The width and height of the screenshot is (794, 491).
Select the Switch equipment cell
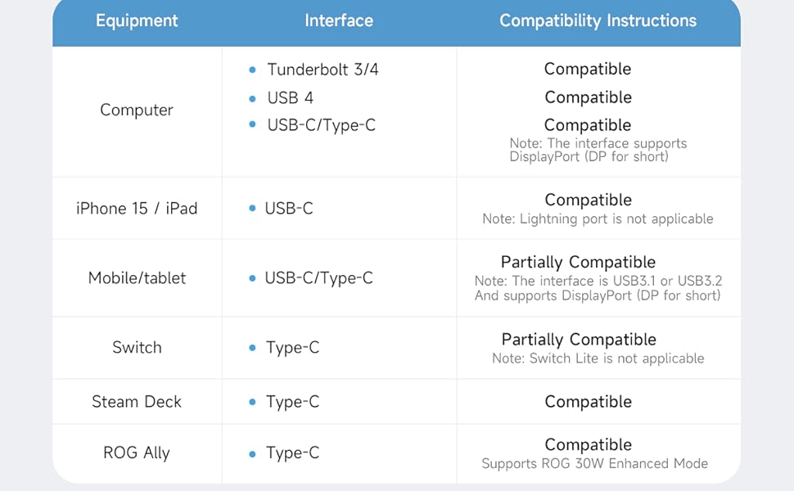click(x=137, y=348)
